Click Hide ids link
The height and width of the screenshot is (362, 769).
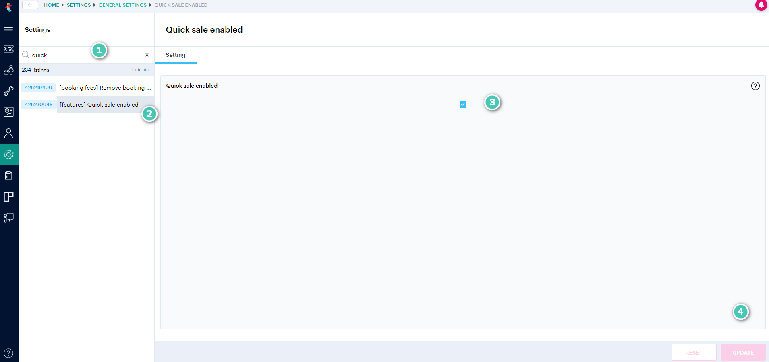coord(140,70)
